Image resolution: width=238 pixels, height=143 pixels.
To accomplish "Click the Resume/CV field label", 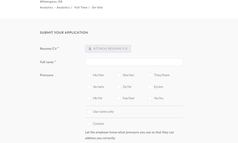I will pyautogui.click(x=49, y=49).
